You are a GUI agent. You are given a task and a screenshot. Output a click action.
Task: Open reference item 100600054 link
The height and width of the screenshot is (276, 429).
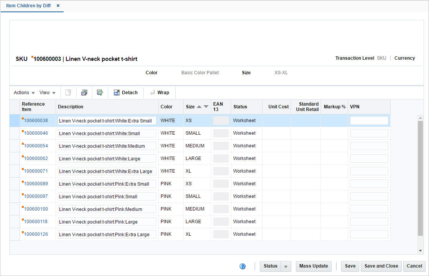(36, 145)
